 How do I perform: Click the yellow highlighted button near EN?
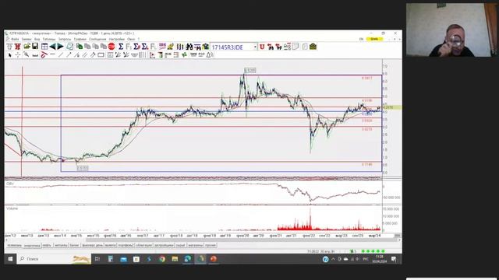coord(374,39)
